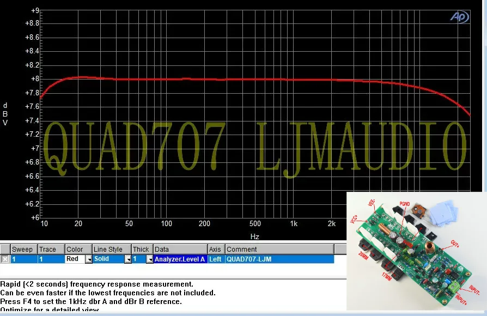This screenshot has height=316, width=487.
Task: Click the Color column header
Action: (x=78, y=249)
